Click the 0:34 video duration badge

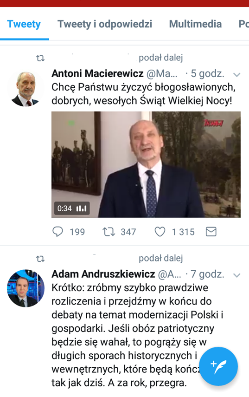coord(72,208)
